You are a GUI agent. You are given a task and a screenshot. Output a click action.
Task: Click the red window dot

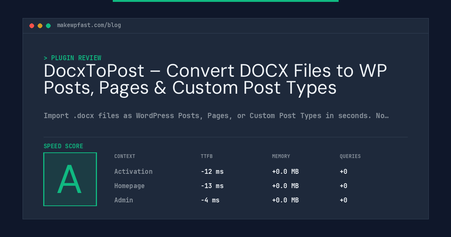(x=32, y=26)
